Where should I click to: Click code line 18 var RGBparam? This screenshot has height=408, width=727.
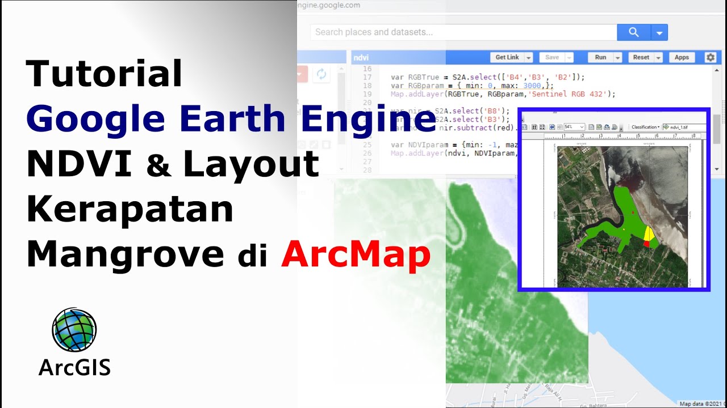pos(472,86)
